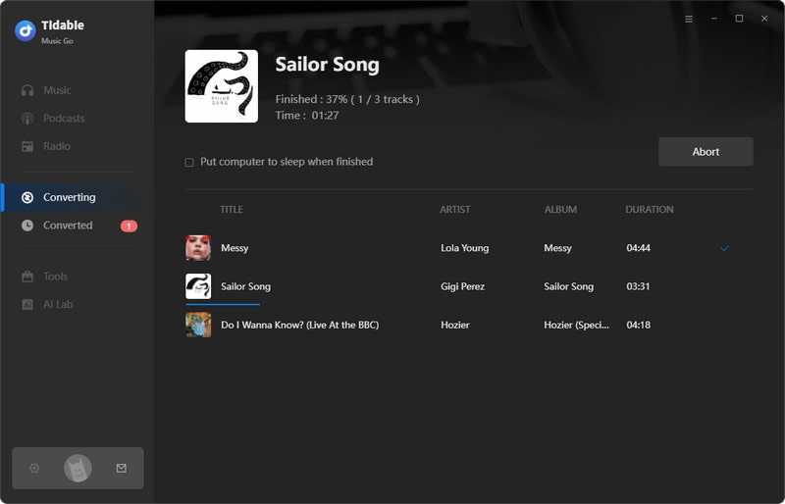Click the progress bar under Sailor Song row
This screenshot has height=504, width=785.
[x=223, y=304]
